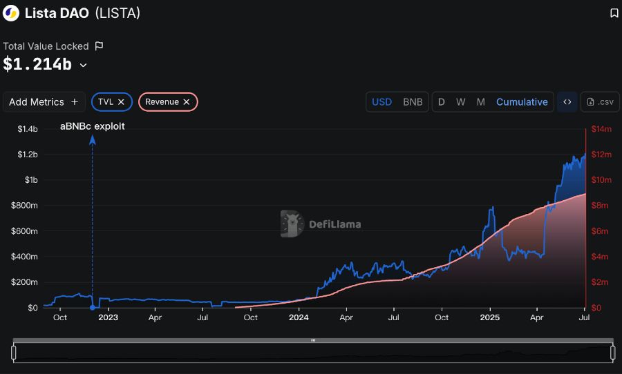Switch denomination to USD
The image size is (622, 374).
[x=381, y=102]
